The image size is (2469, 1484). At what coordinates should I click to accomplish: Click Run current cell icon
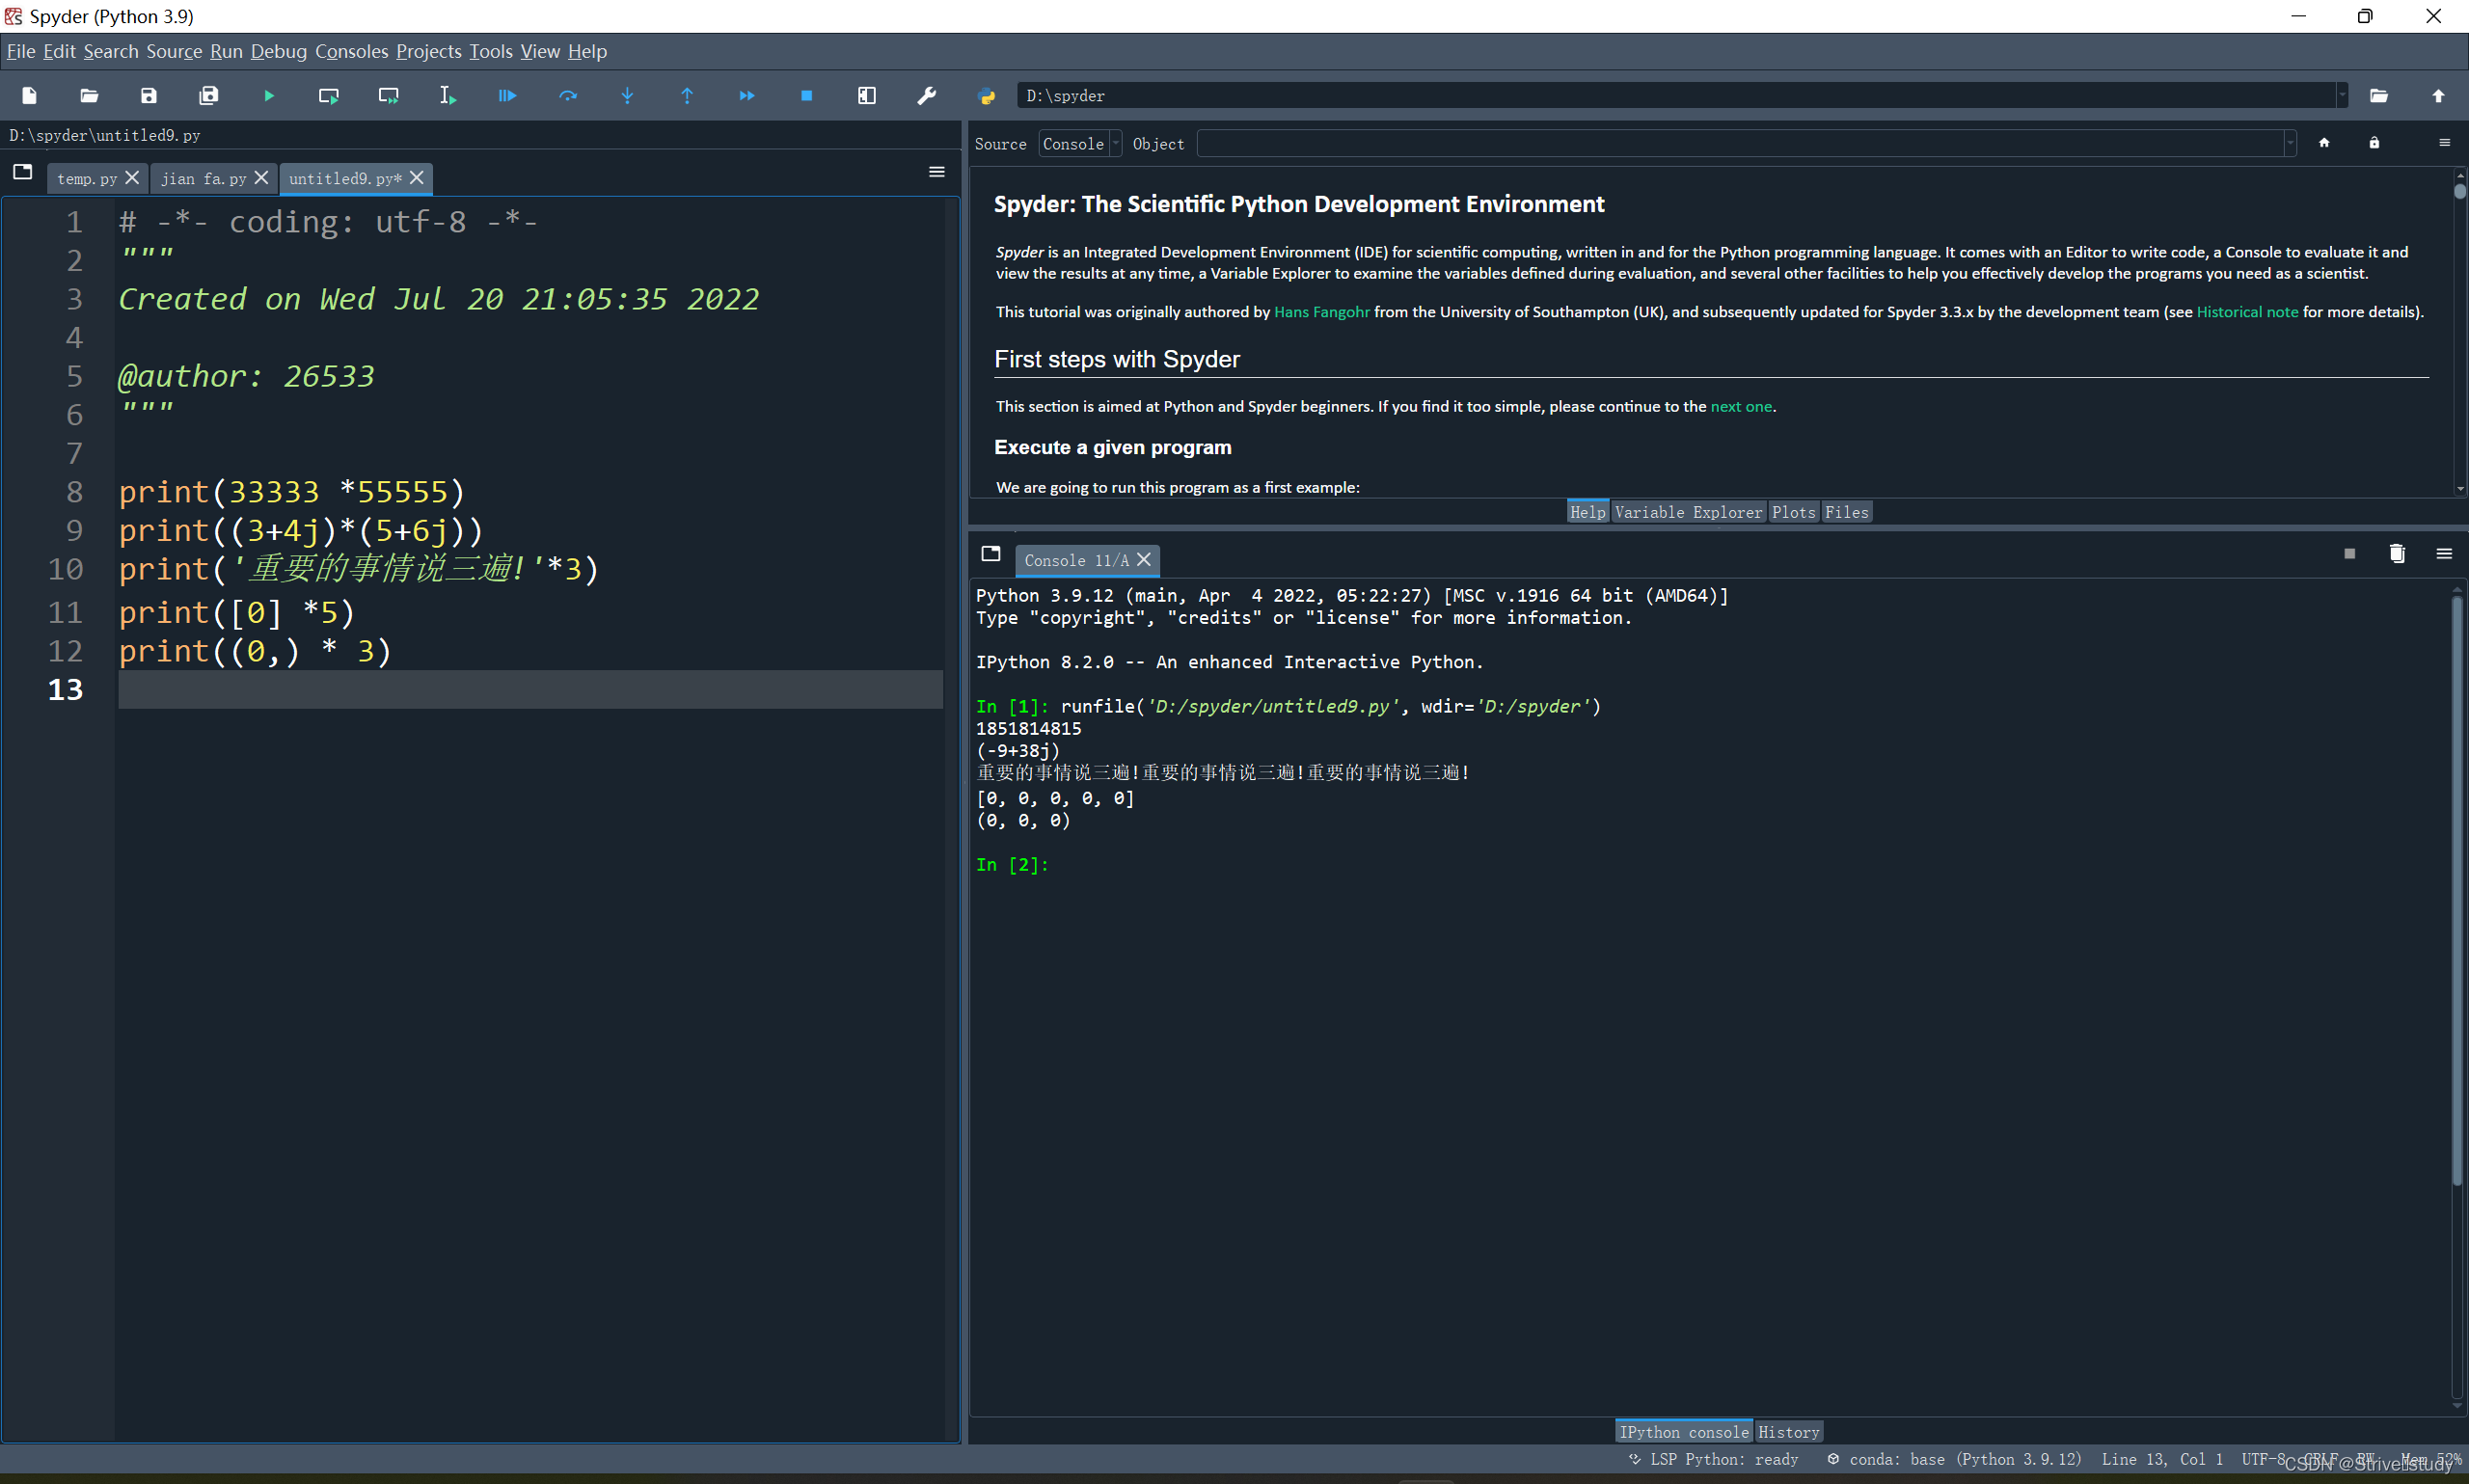tap(328, 96)
